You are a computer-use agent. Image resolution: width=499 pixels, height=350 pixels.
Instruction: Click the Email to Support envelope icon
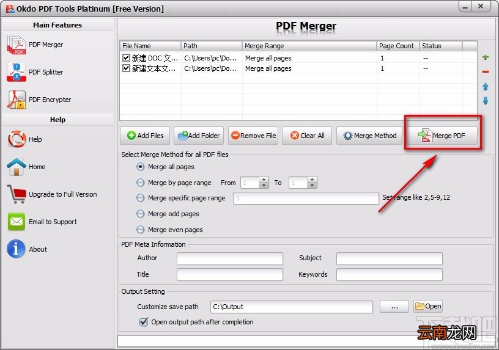17,222
